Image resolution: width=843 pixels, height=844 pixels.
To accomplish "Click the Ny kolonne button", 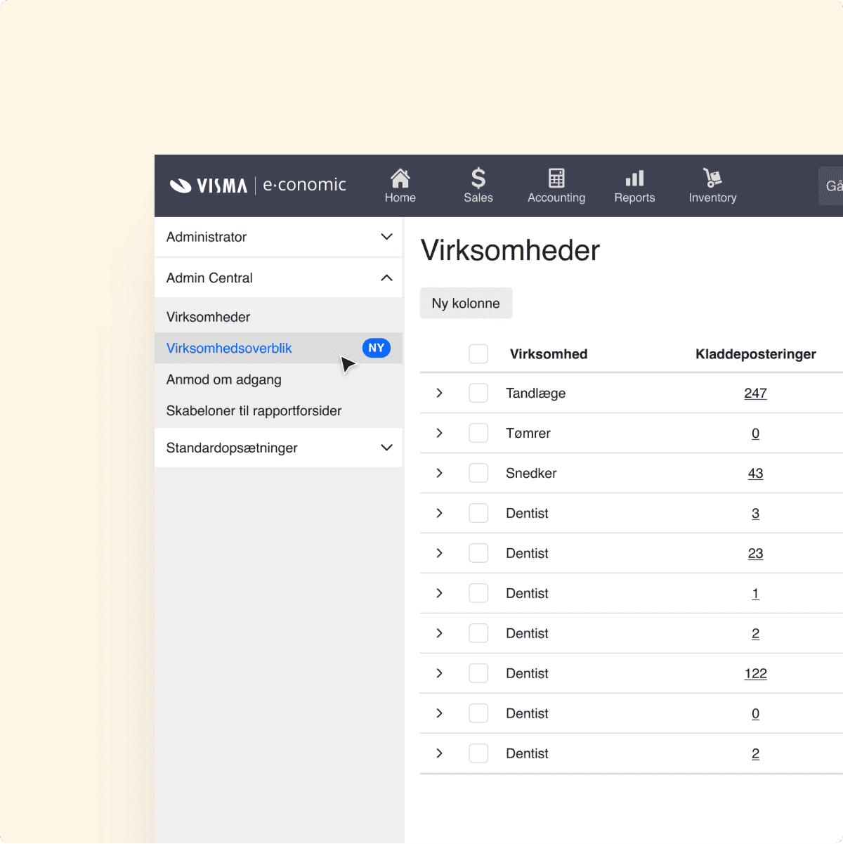I will coord(466,303).
